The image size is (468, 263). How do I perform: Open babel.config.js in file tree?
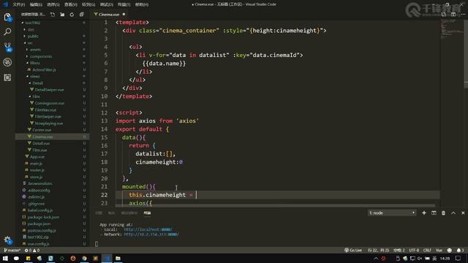[x=39, y=210]
